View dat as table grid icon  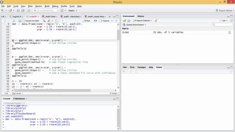pos(229,33)
